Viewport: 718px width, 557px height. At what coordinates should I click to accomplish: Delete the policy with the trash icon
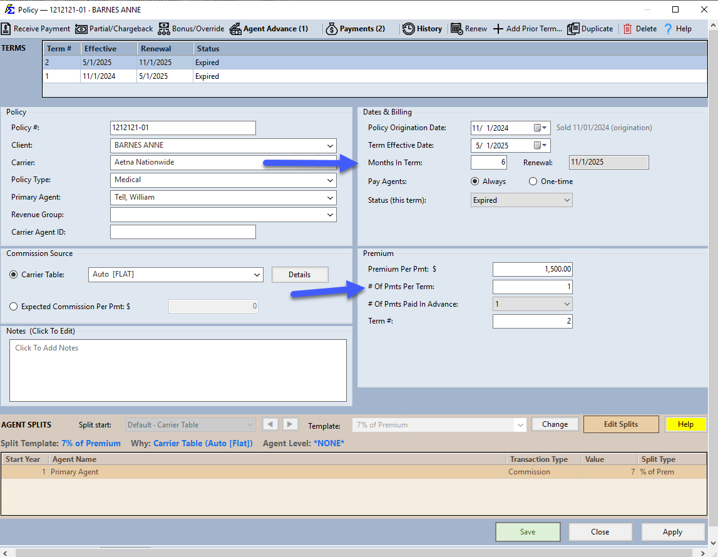[x=627, y=29]
